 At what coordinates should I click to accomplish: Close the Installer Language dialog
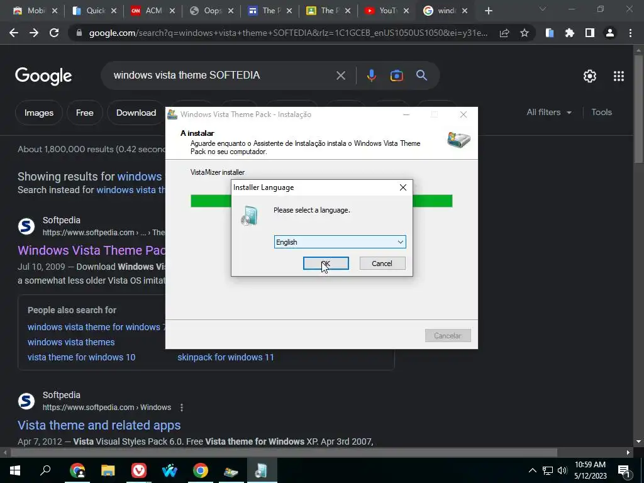[x=403, y=187]
